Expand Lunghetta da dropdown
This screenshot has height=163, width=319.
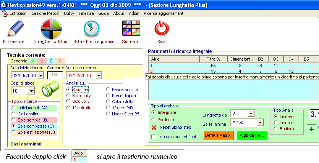251,113
